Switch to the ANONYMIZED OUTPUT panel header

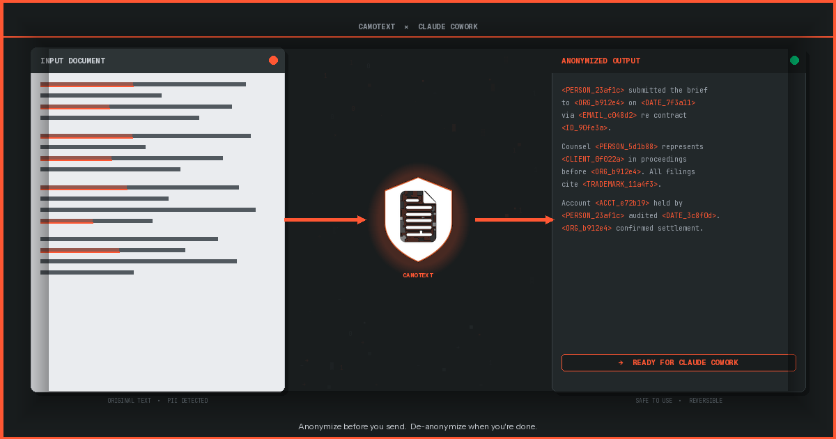click(601, 61)
